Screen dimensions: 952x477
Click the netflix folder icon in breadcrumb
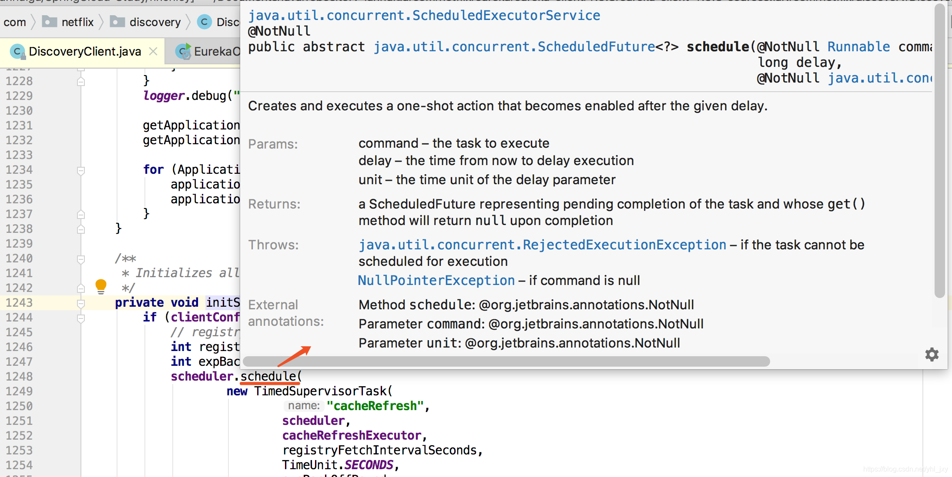pyautogui.click(x=50, y=21)
